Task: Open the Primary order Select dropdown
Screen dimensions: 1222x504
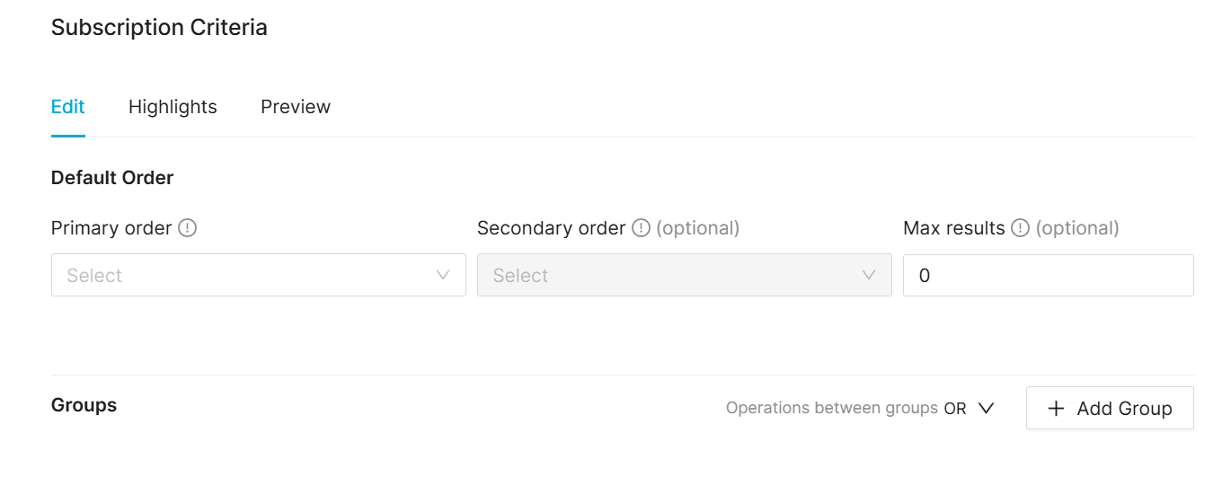Action: point(258,275)
